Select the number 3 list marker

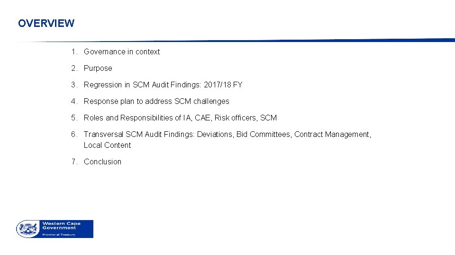tap(74, 85)
